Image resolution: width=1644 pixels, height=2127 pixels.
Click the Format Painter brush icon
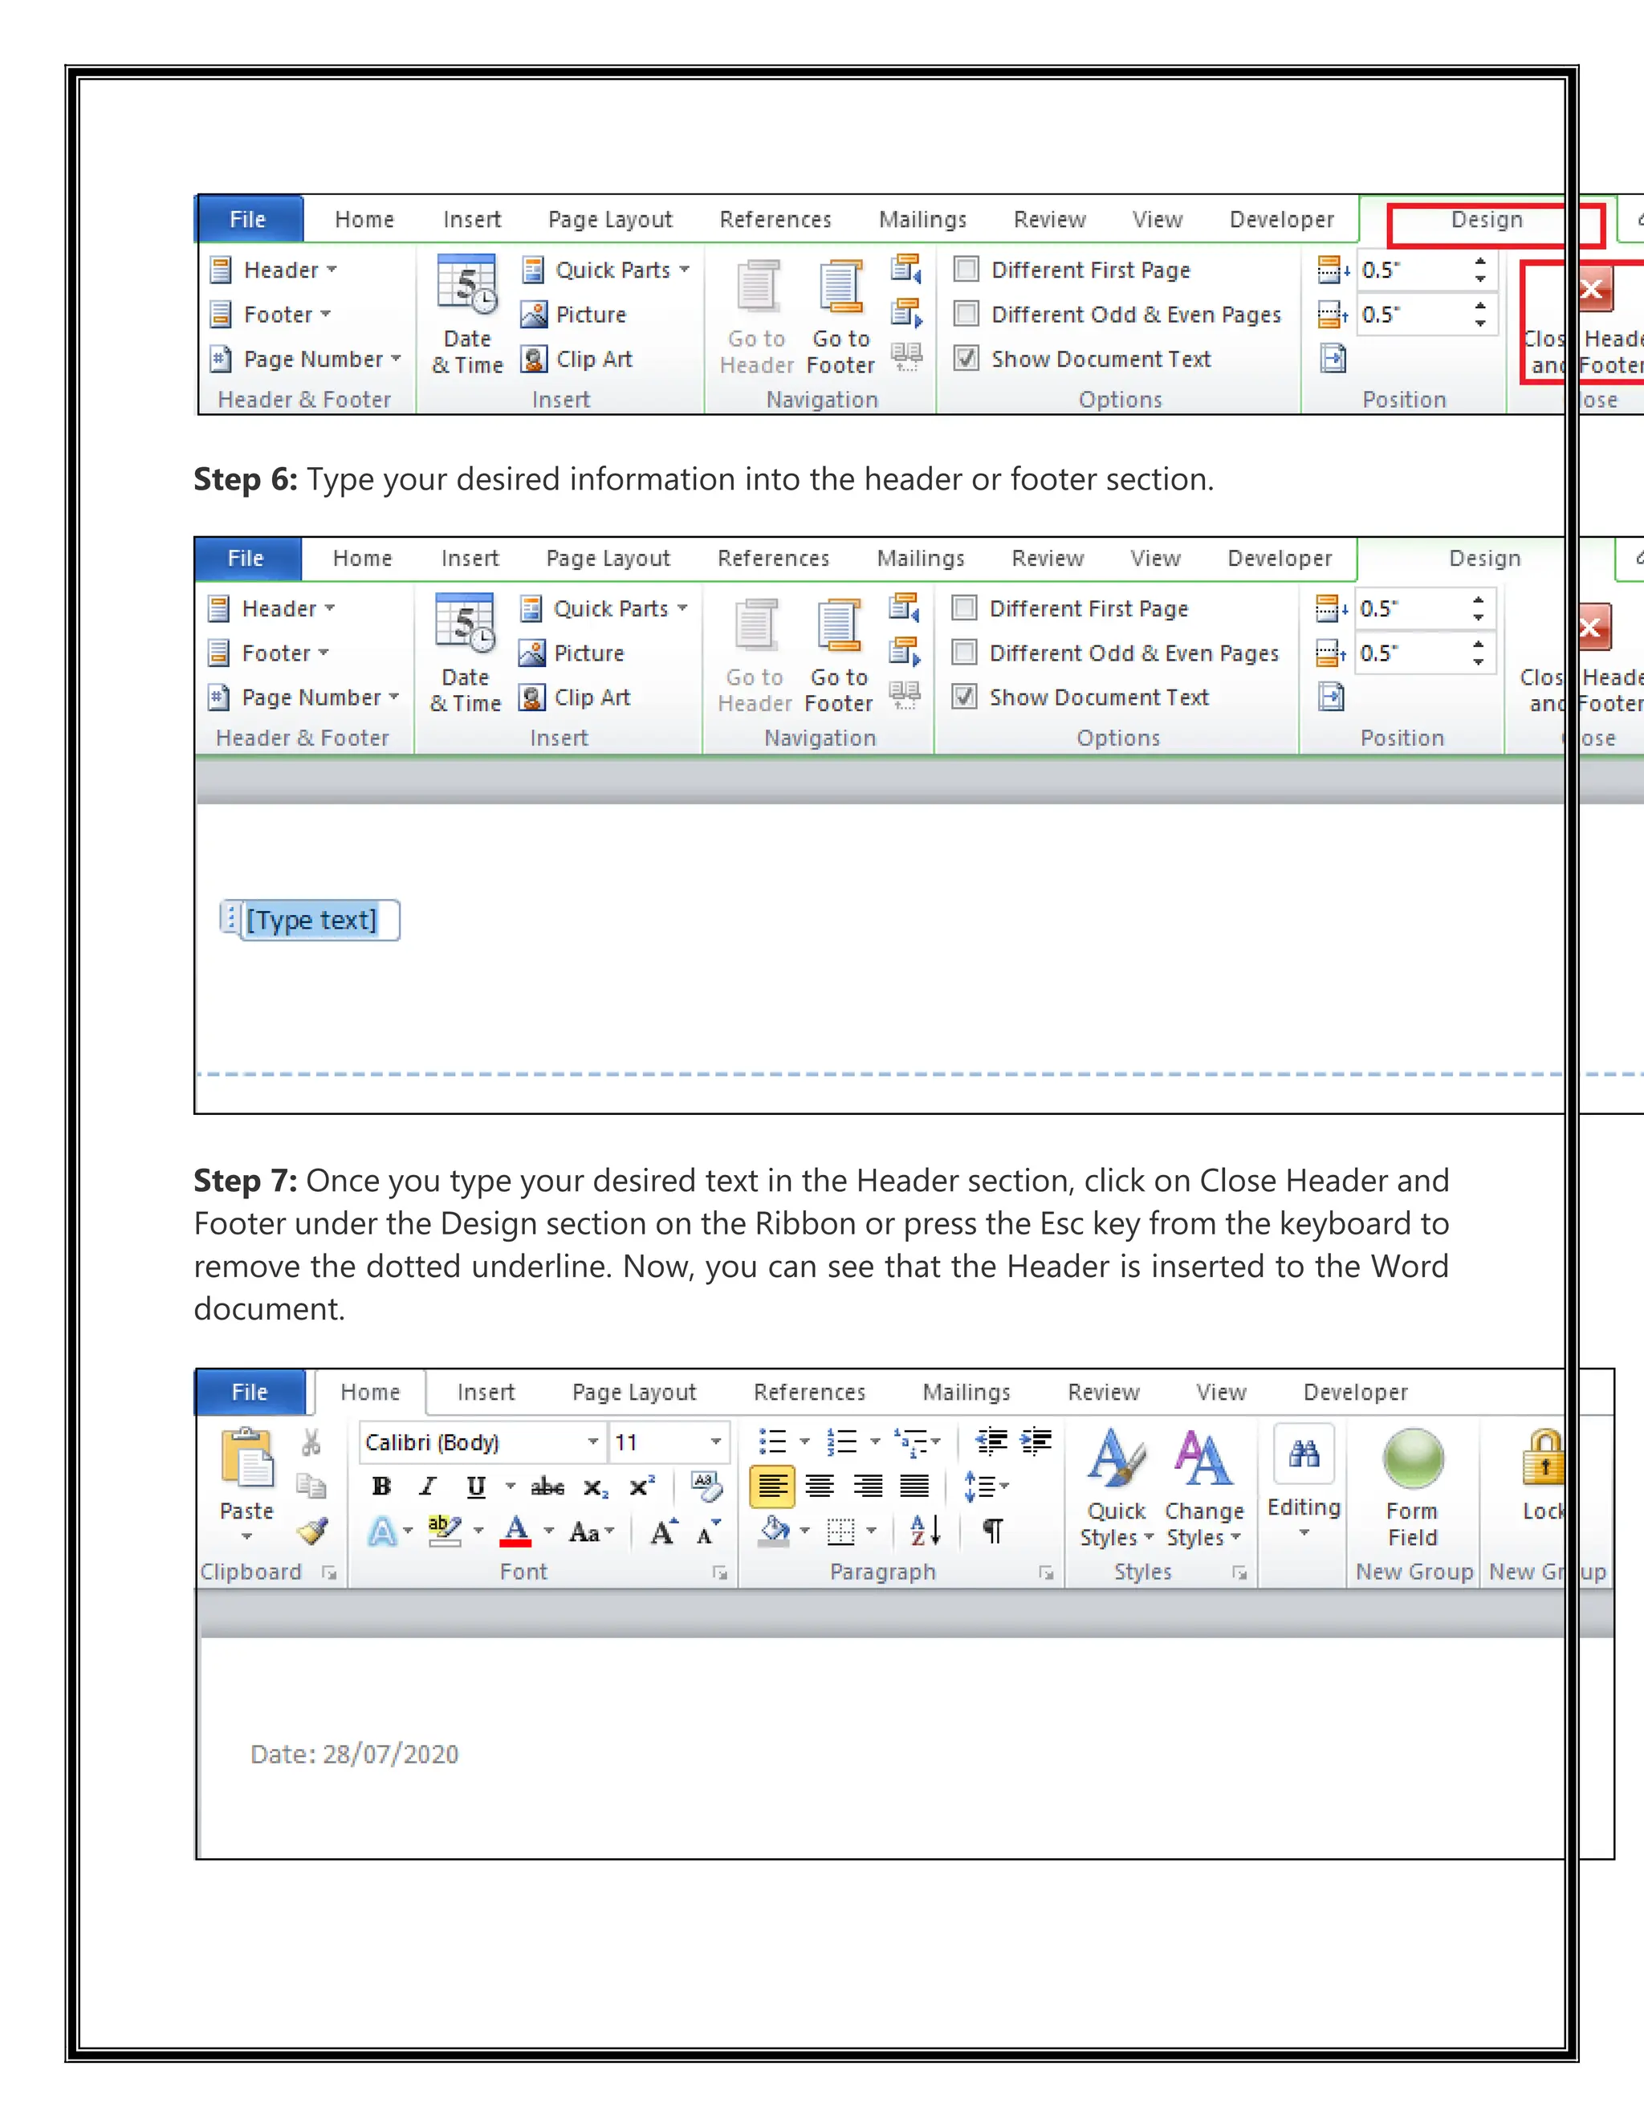312,1532
